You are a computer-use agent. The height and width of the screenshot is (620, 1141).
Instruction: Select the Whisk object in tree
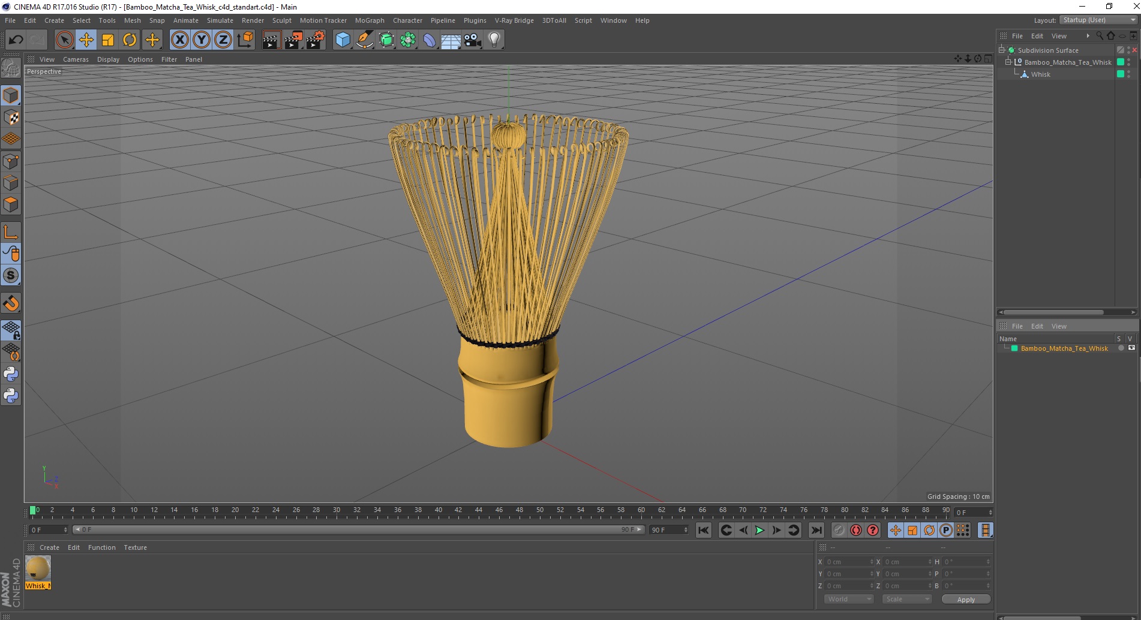pyautogui.click(x=1041, y=74)
